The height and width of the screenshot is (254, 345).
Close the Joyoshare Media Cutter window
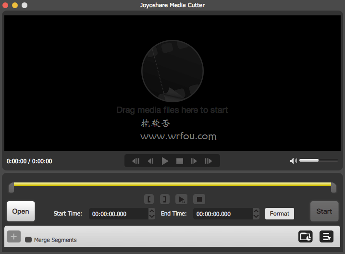tap(5, 5)
